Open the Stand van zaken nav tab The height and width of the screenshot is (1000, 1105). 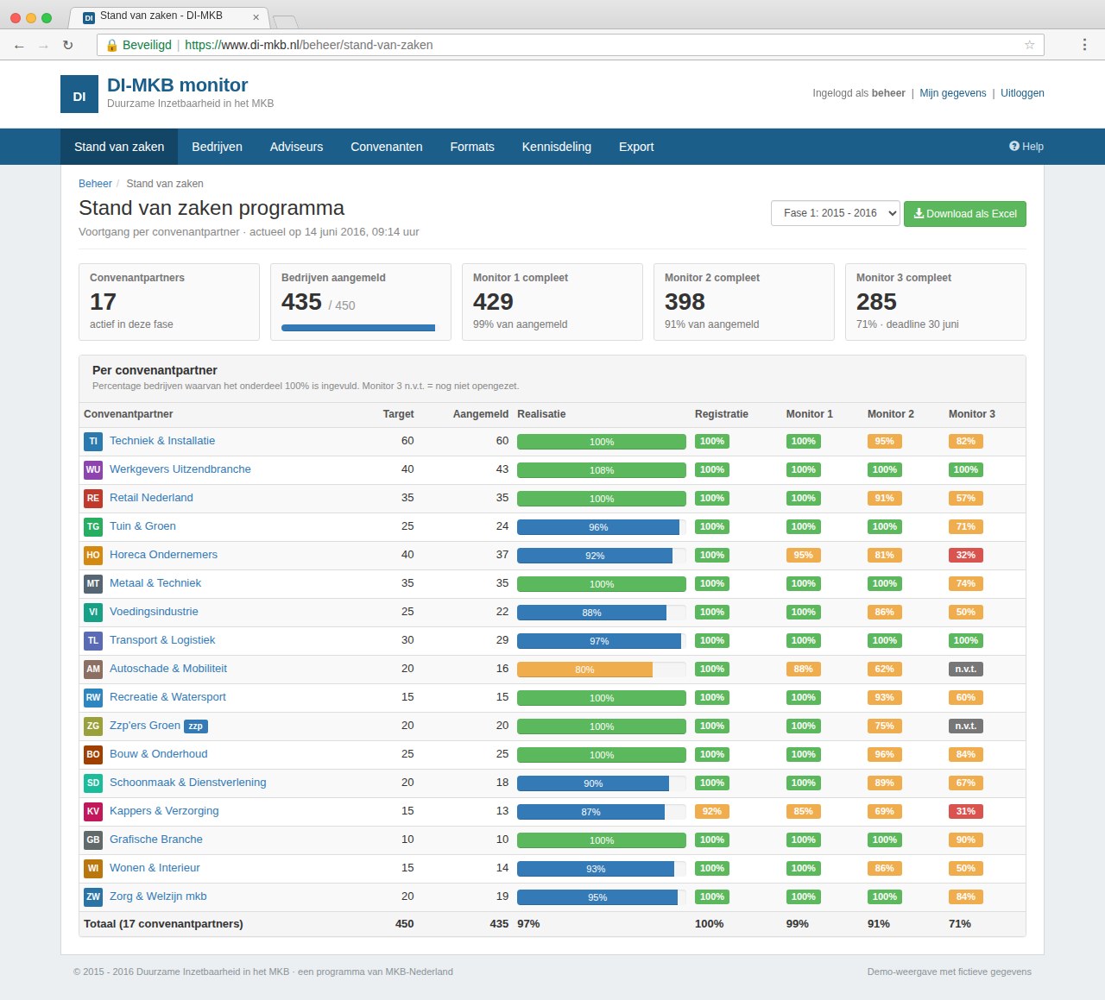point(119,147)
